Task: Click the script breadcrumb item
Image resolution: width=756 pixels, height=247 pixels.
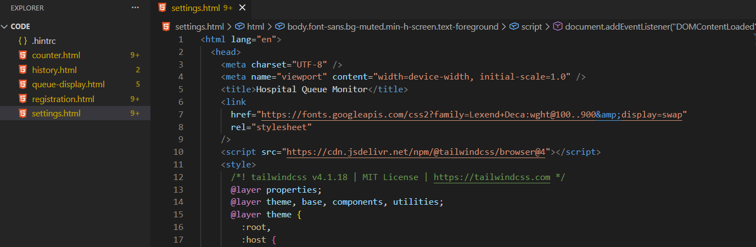Action: click(x=531, y=26)
